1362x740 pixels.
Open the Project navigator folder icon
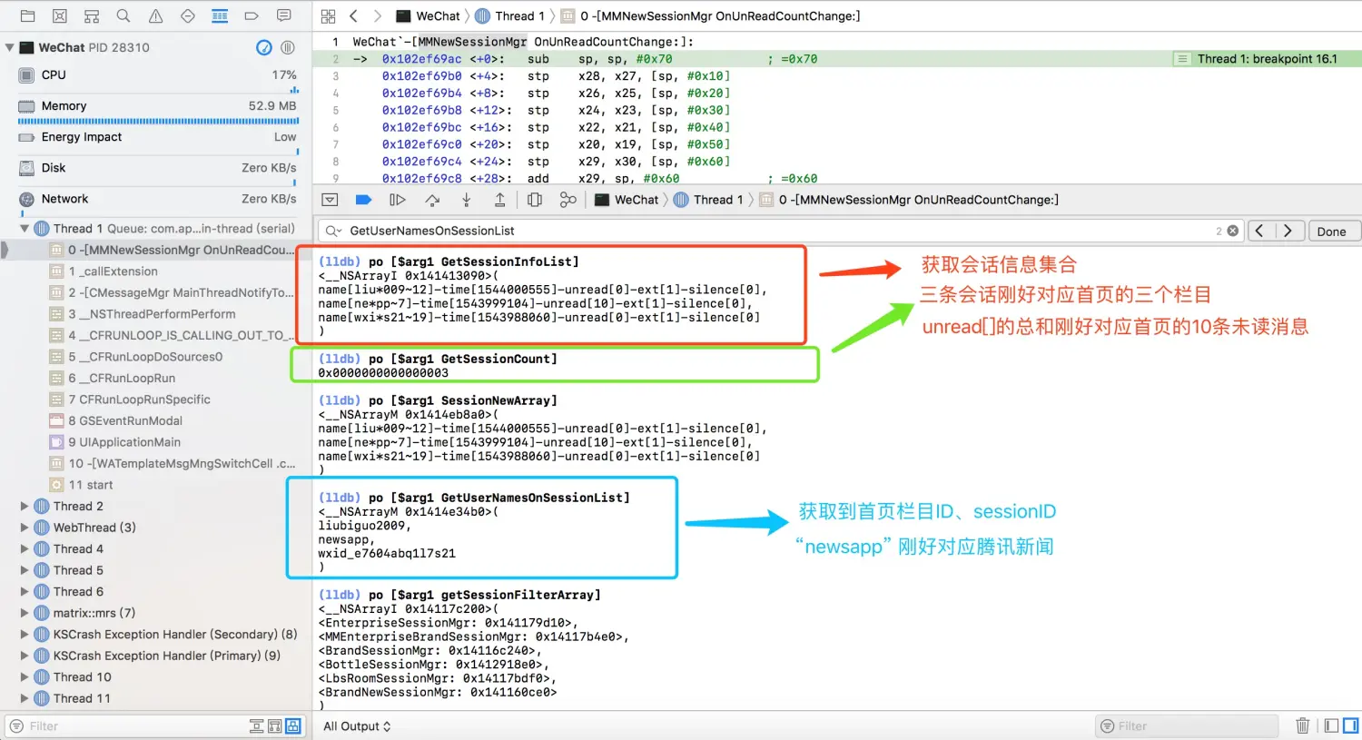[28, 15]
